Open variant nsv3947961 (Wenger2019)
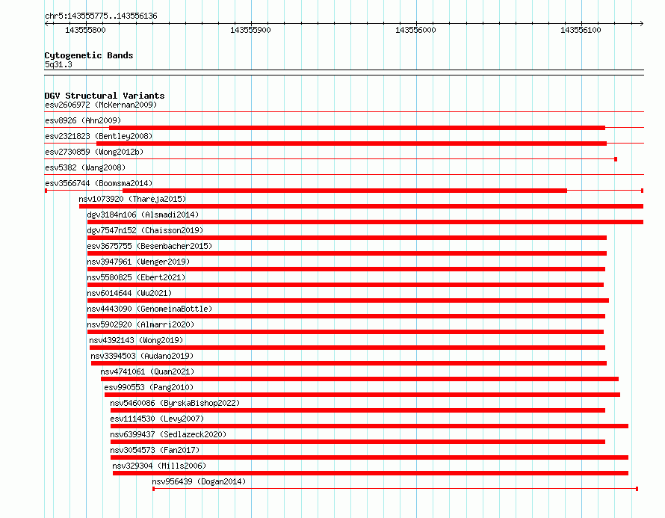Viewport: 665px width, 518px height. tap(138, 262)
